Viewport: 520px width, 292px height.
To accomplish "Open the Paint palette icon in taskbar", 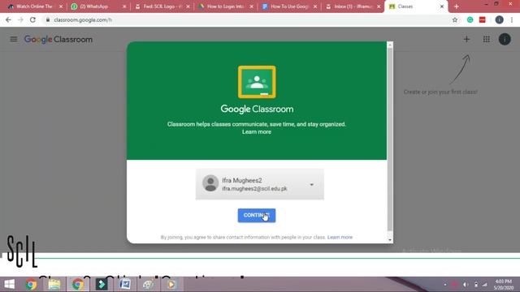I will coord(148,285).
